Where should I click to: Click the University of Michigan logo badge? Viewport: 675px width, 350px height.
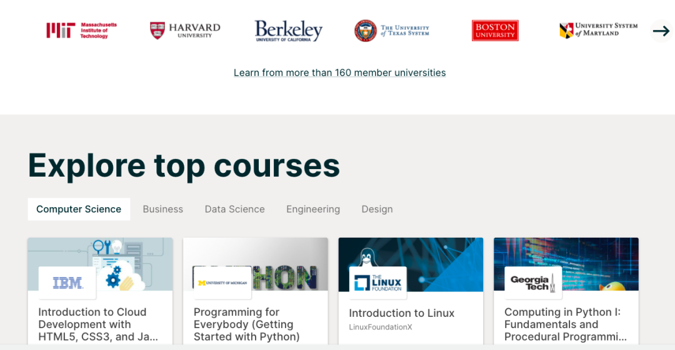point(222,283)
